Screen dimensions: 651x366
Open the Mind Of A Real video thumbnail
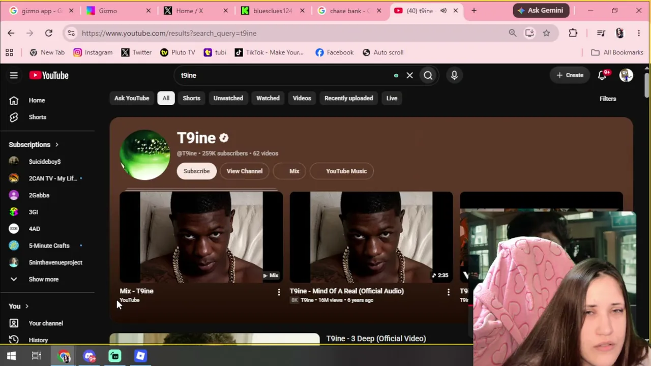(x=371, y=237)
